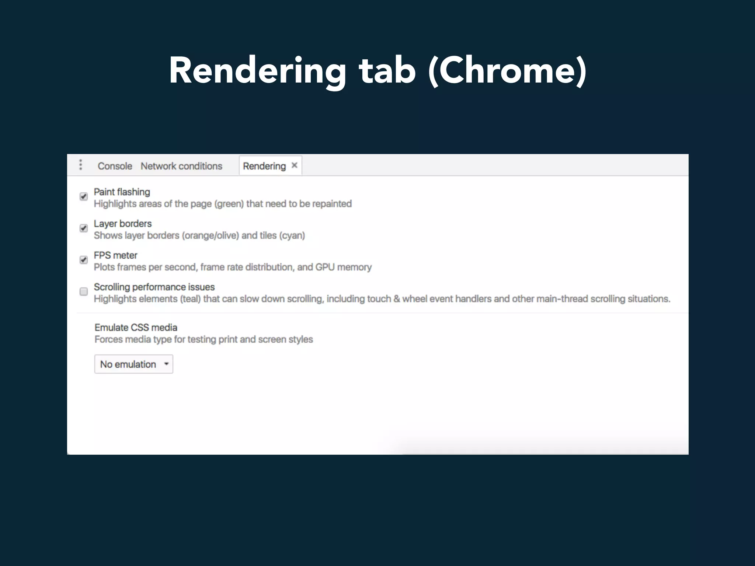
Task: Enable Scrolling performance issues checkbox
Action: coord(84,291)
